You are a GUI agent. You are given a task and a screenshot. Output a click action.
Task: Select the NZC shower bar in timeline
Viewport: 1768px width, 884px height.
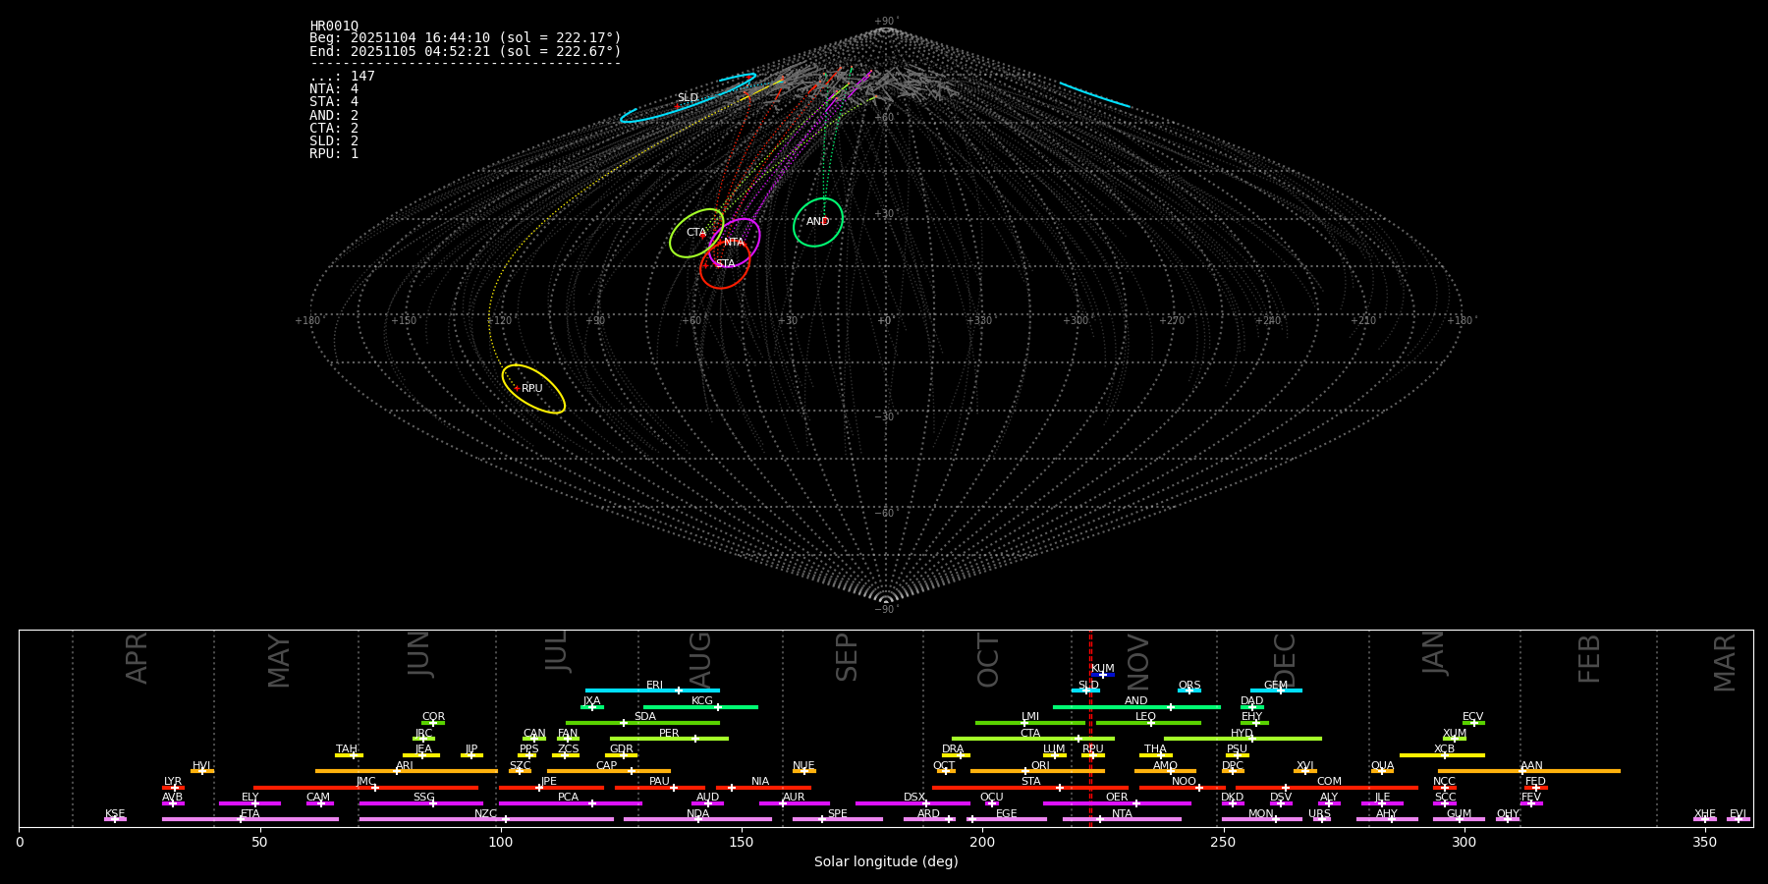point(486,819)
